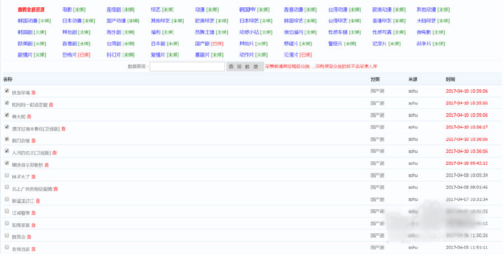The width and height of the screenshot is (504, 254).
Task: Select the 欧美动漫 category
Action: 382,10
